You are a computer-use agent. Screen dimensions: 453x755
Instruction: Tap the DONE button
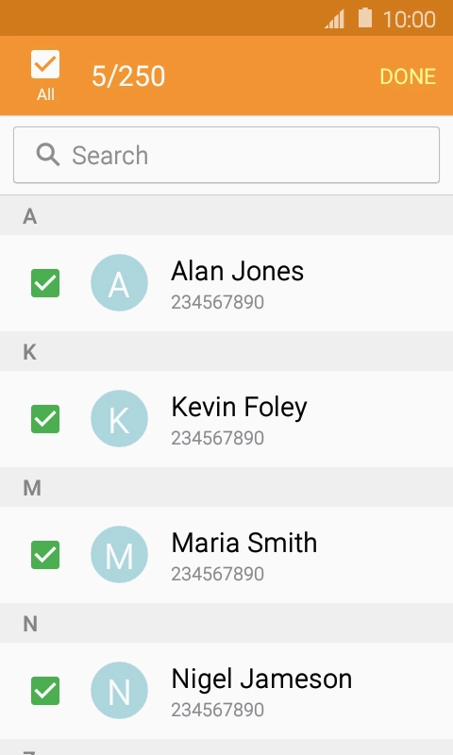pos(408,76)
